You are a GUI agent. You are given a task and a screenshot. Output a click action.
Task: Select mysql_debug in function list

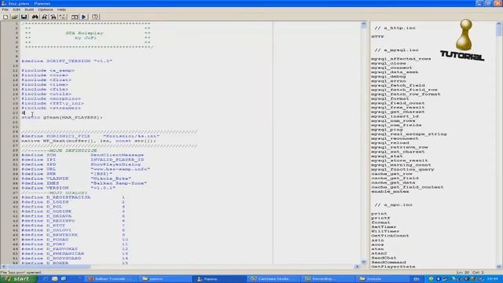(x=388, y=77)
